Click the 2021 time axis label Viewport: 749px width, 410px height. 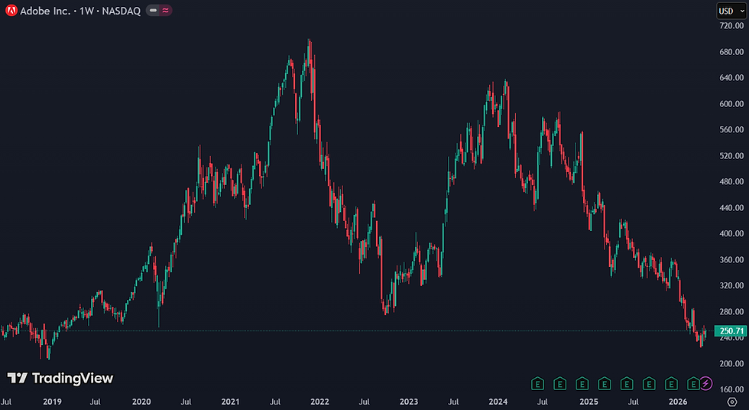click(x=230, y=402)
